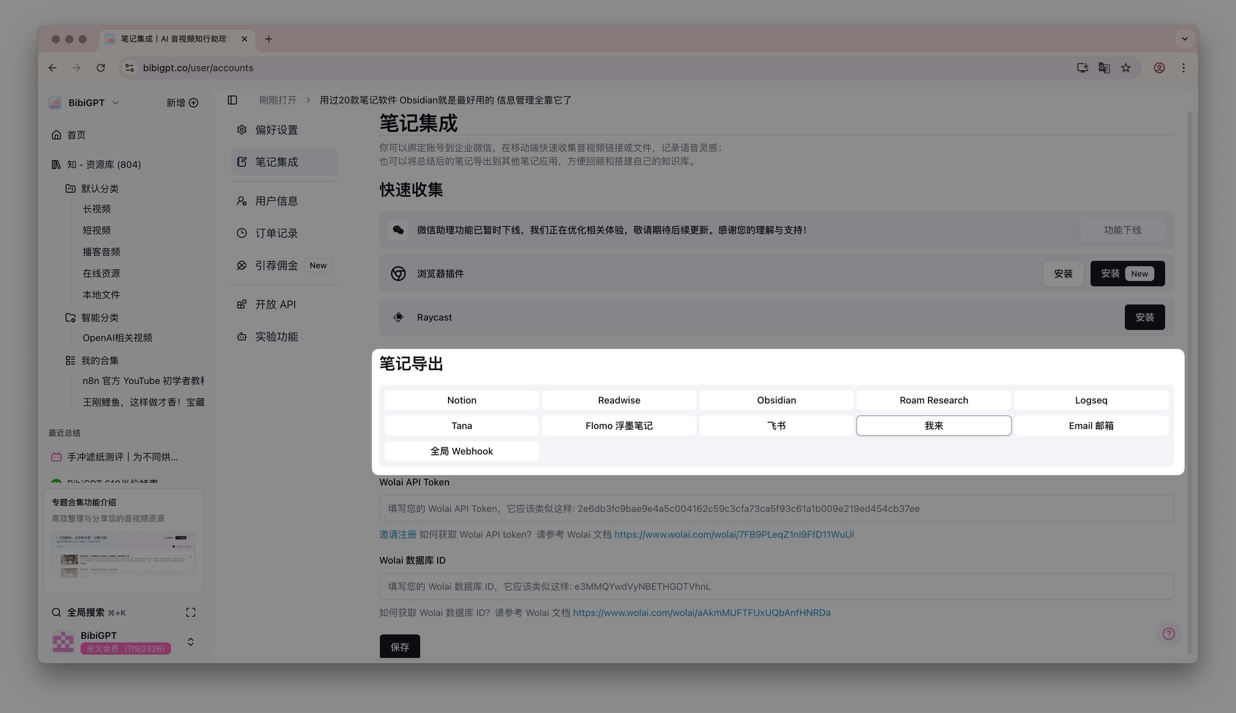The image size is (1236, 713).
Task: Click the Google Translate icon in address bar
Action: point(1104,68)
